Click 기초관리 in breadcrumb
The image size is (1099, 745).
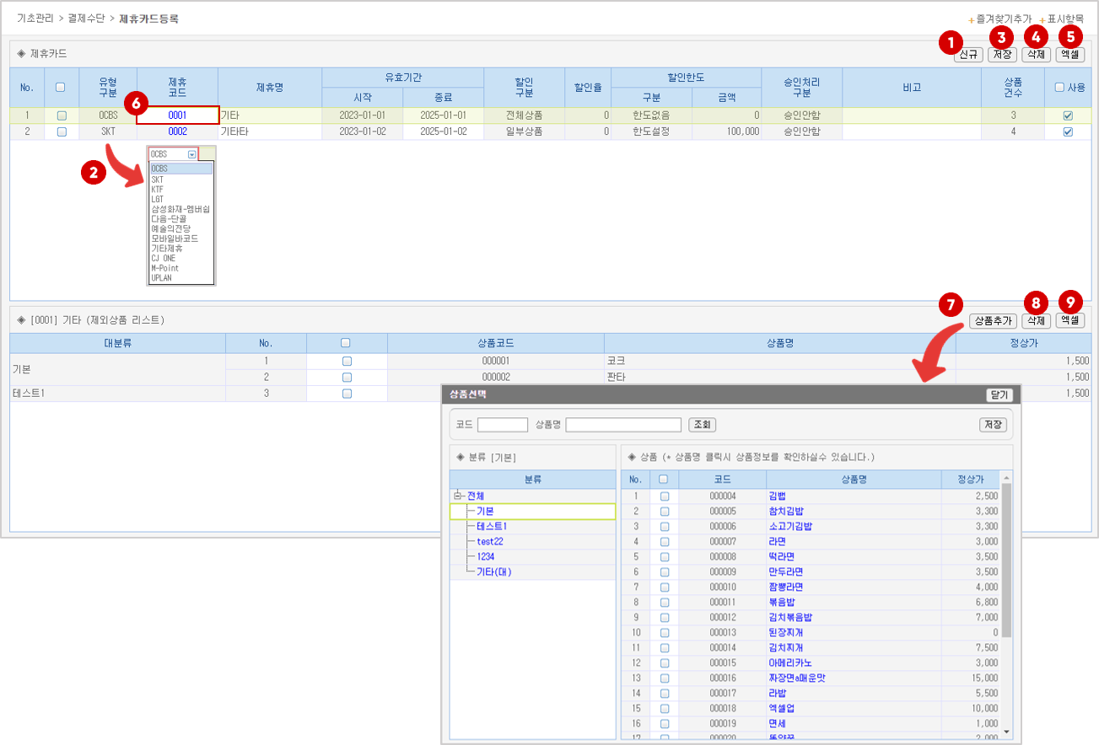[x=35, y=18]
